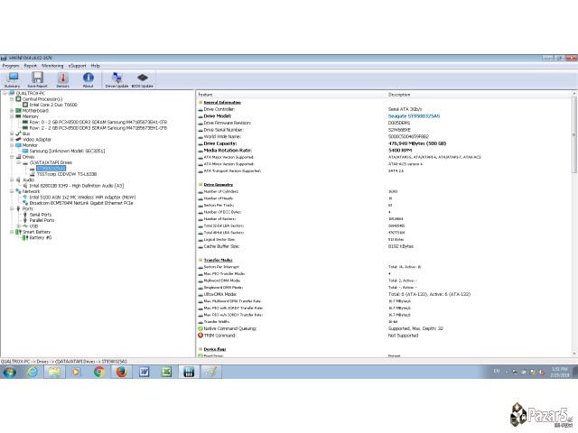Click the Save Report floppy icon

coord(38,80)
